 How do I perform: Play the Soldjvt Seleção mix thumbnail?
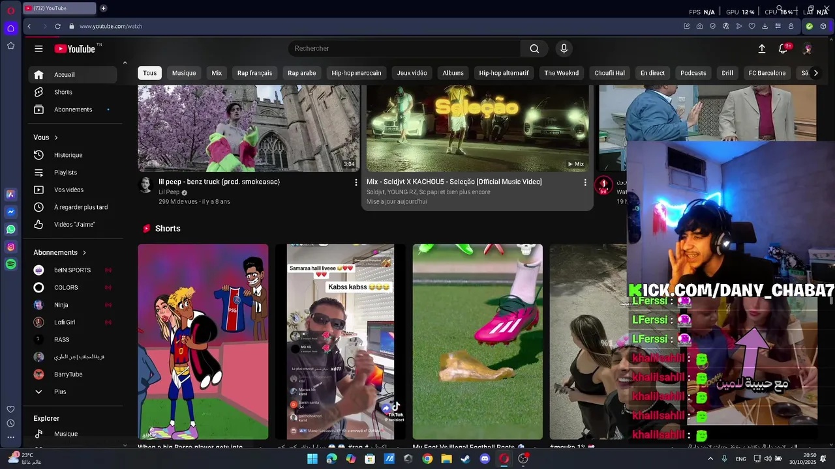[478, 128]
